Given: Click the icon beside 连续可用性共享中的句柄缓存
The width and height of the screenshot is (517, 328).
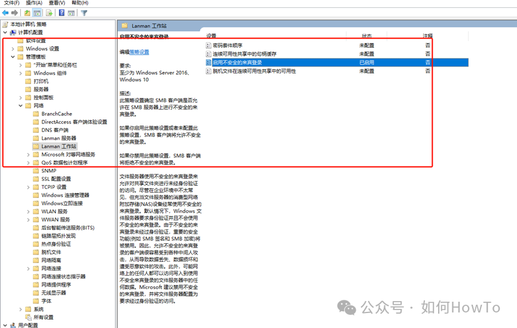Looking at the screenshot, I should click(x=209, y=54).
